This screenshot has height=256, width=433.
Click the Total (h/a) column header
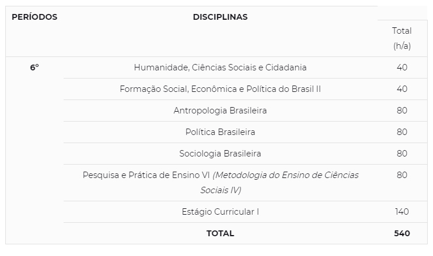click(401, 38)
